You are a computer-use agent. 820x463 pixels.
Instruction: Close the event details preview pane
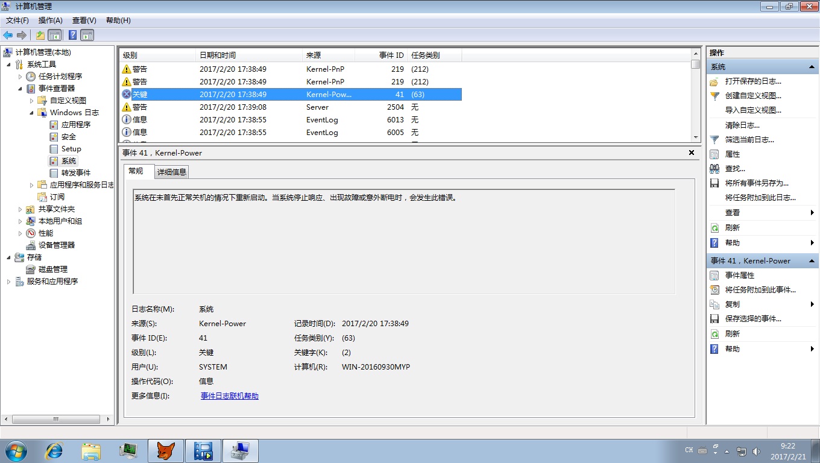(692, 153)
